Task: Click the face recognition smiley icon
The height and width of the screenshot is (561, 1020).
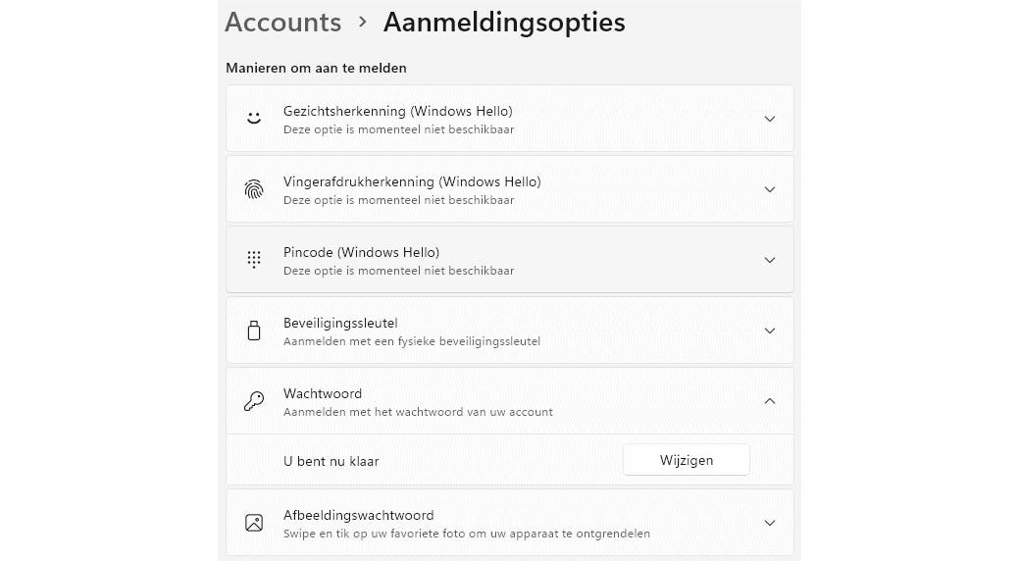Action: pos(254,119)
